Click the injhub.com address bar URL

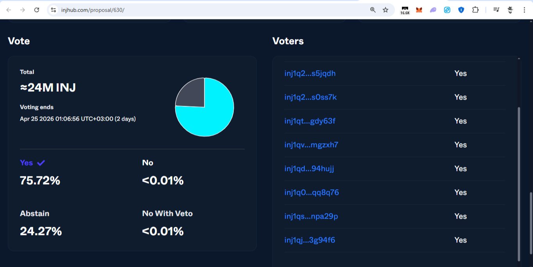(93, 10)
